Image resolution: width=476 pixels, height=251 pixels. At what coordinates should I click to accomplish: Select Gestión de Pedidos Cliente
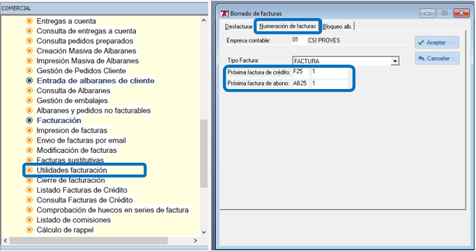click(x=82, y=71)
